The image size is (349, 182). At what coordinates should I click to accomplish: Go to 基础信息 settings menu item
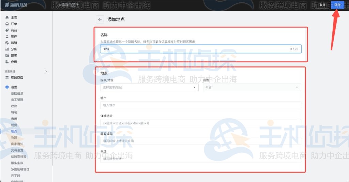click(17, 93)
